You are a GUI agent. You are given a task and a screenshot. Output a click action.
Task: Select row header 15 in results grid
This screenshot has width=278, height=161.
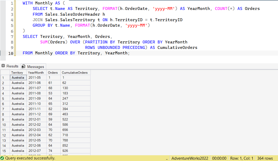click(x=5, y=151)
